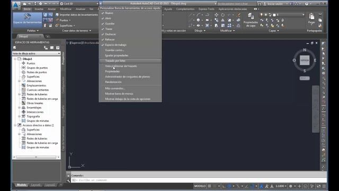This screenshot has width=339, height=191.
Task: Expand the Modificar ribbon panel
Action: [227, 31]
